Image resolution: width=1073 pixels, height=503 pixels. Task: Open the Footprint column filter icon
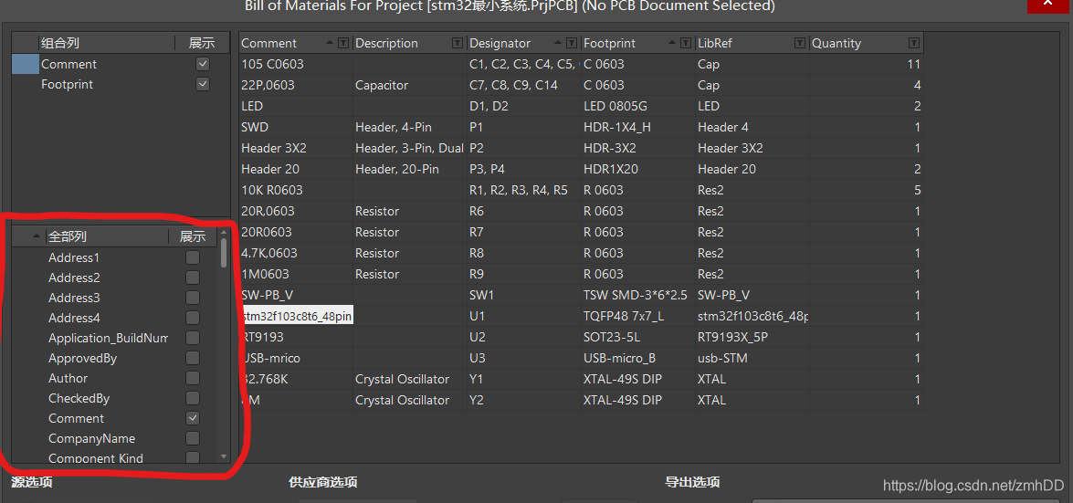pyautogui.click(x=686, y=44)
